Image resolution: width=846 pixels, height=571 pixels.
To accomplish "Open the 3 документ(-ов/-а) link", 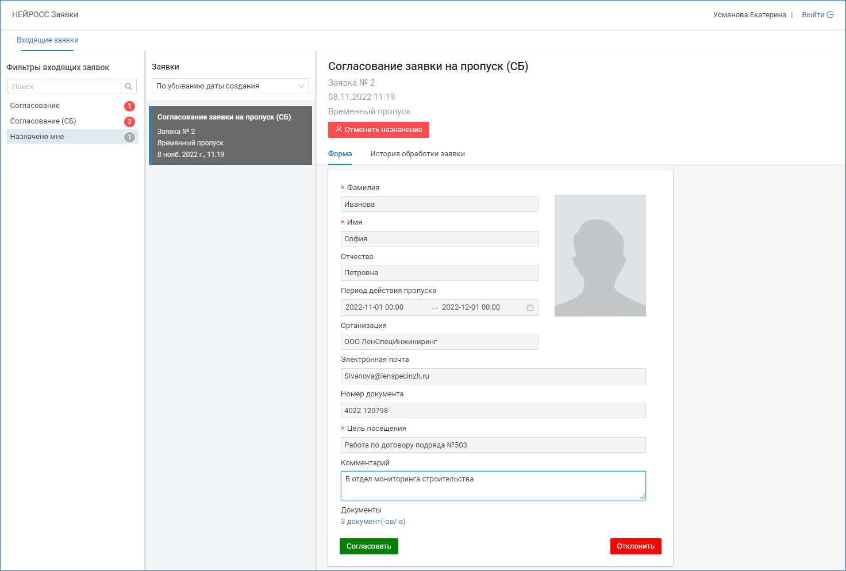I will (373, 522).
